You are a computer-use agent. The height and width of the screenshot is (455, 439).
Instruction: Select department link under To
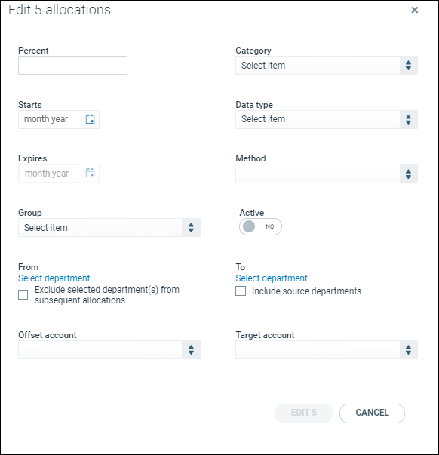[x=272, y=278]
